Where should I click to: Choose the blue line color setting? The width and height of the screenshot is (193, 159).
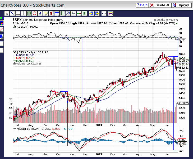(x=2, y=43)
